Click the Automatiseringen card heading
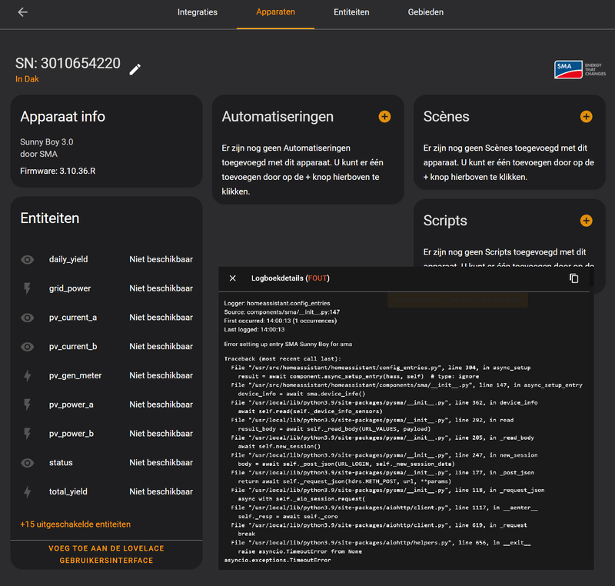 click(278, 116)
